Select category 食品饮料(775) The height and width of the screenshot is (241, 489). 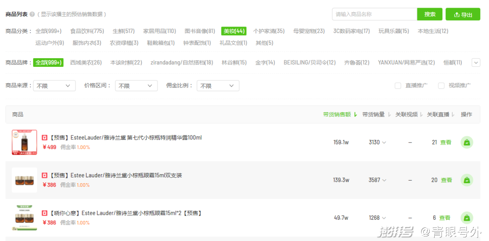tap(87, 31)
